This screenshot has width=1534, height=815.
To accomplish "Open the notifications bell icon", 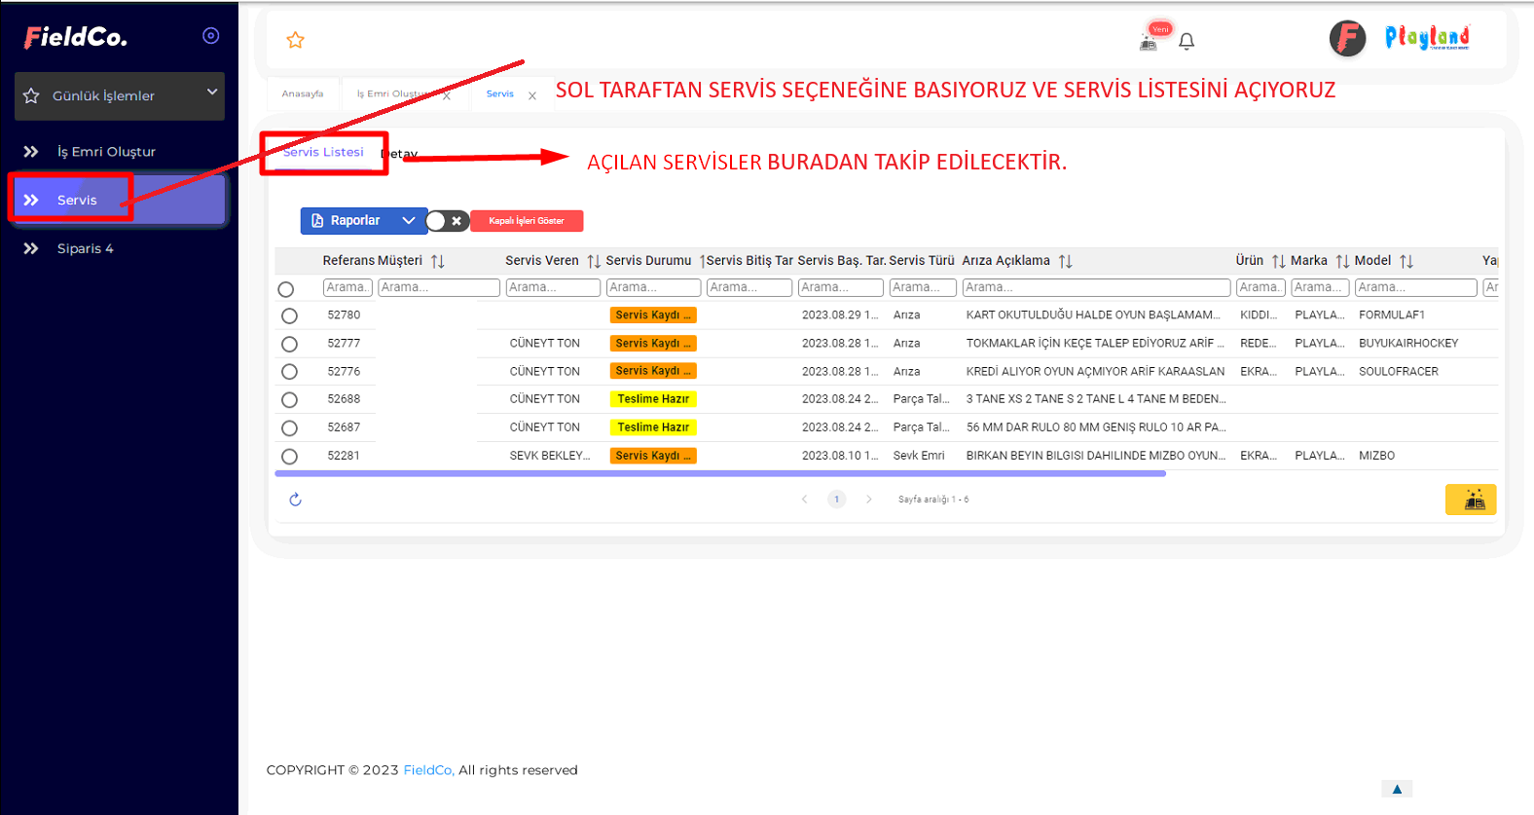I will pos(1186,41).
